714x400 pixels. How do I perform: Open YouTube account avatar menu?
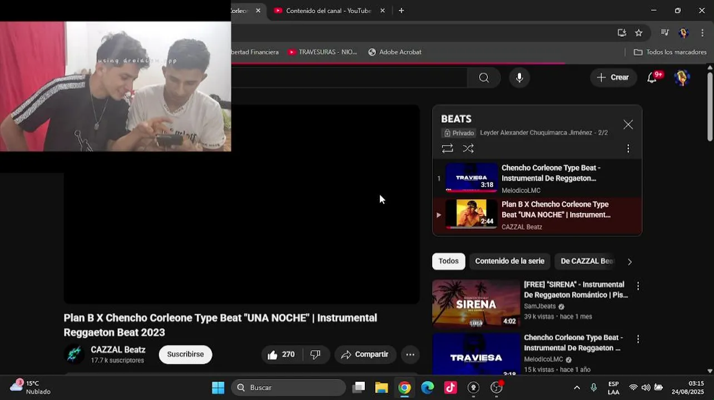pos(682,78)
